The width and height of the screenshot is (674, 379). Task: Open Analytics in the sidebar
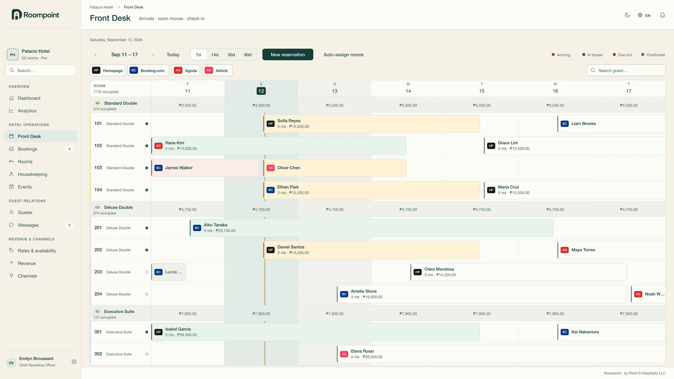(x=41, y=111)
